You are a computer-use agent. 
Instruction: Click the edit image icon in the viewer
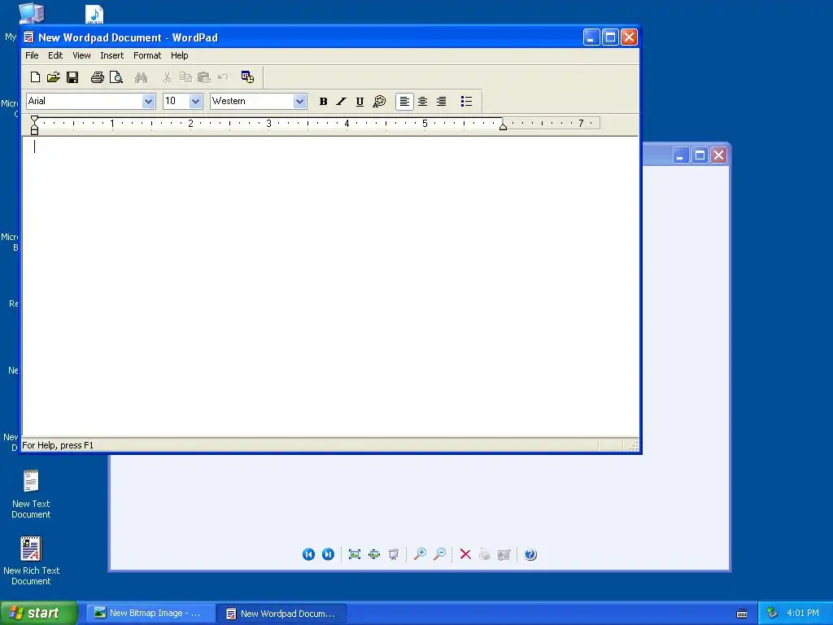pos(504,555)
